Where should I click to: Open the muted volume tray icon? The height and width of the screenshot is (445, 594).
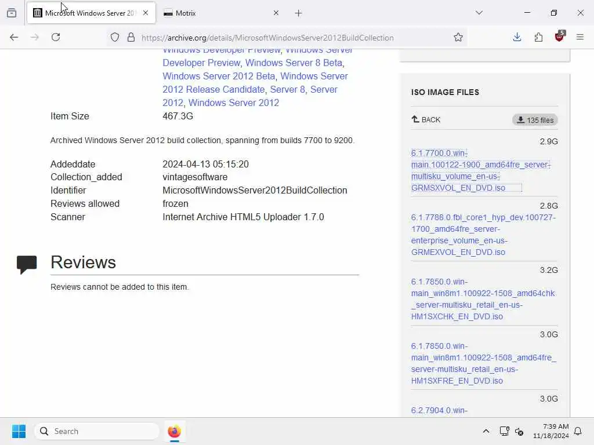[519, 431]
